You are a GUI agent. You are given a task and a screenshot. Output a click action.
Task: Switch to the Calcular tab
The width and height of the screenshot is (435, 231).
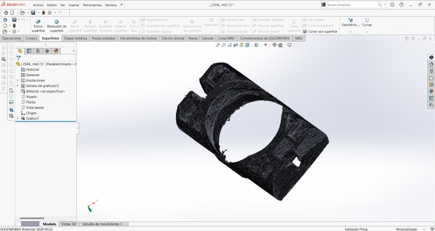[x=207, y=38]
